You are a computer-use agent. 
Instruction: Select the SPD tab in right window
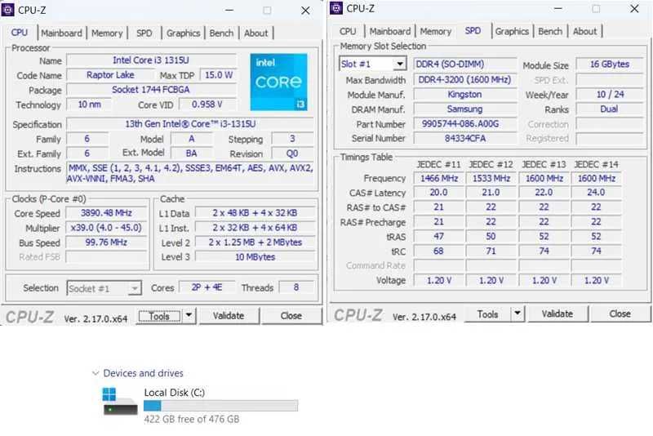tap(473, 31)
